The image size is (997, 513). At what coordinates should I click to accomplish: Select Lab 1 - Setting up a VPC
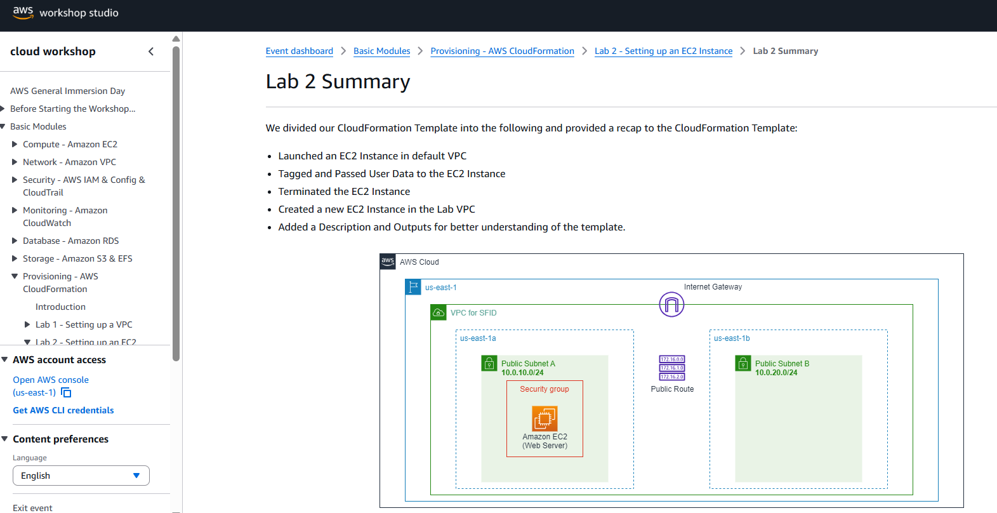point(84,324)
